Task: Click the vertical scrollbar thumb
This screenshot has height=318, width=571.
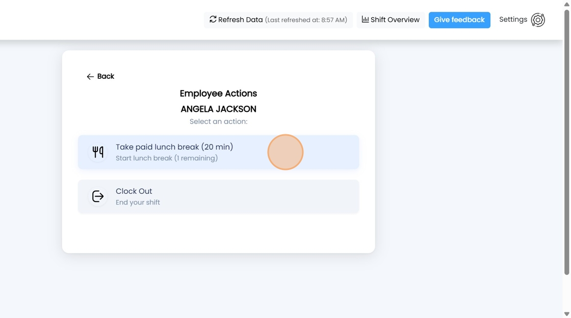Action: click(566, 142)
